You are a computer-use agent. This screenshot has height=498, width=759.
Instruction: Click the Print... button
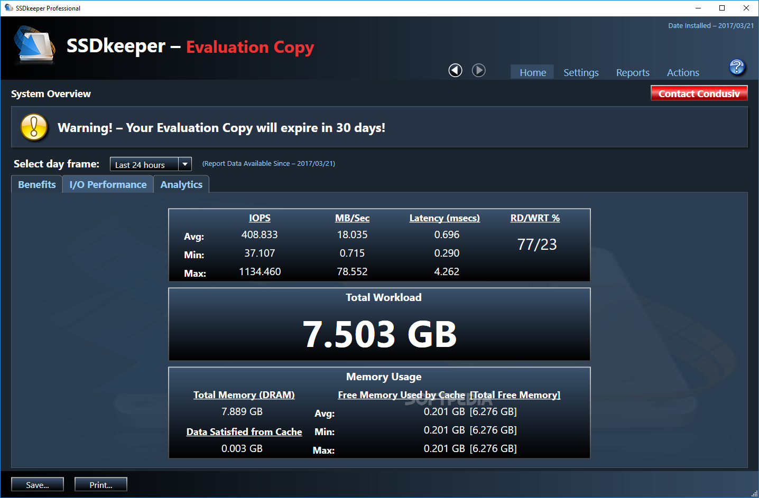[101, 485]
